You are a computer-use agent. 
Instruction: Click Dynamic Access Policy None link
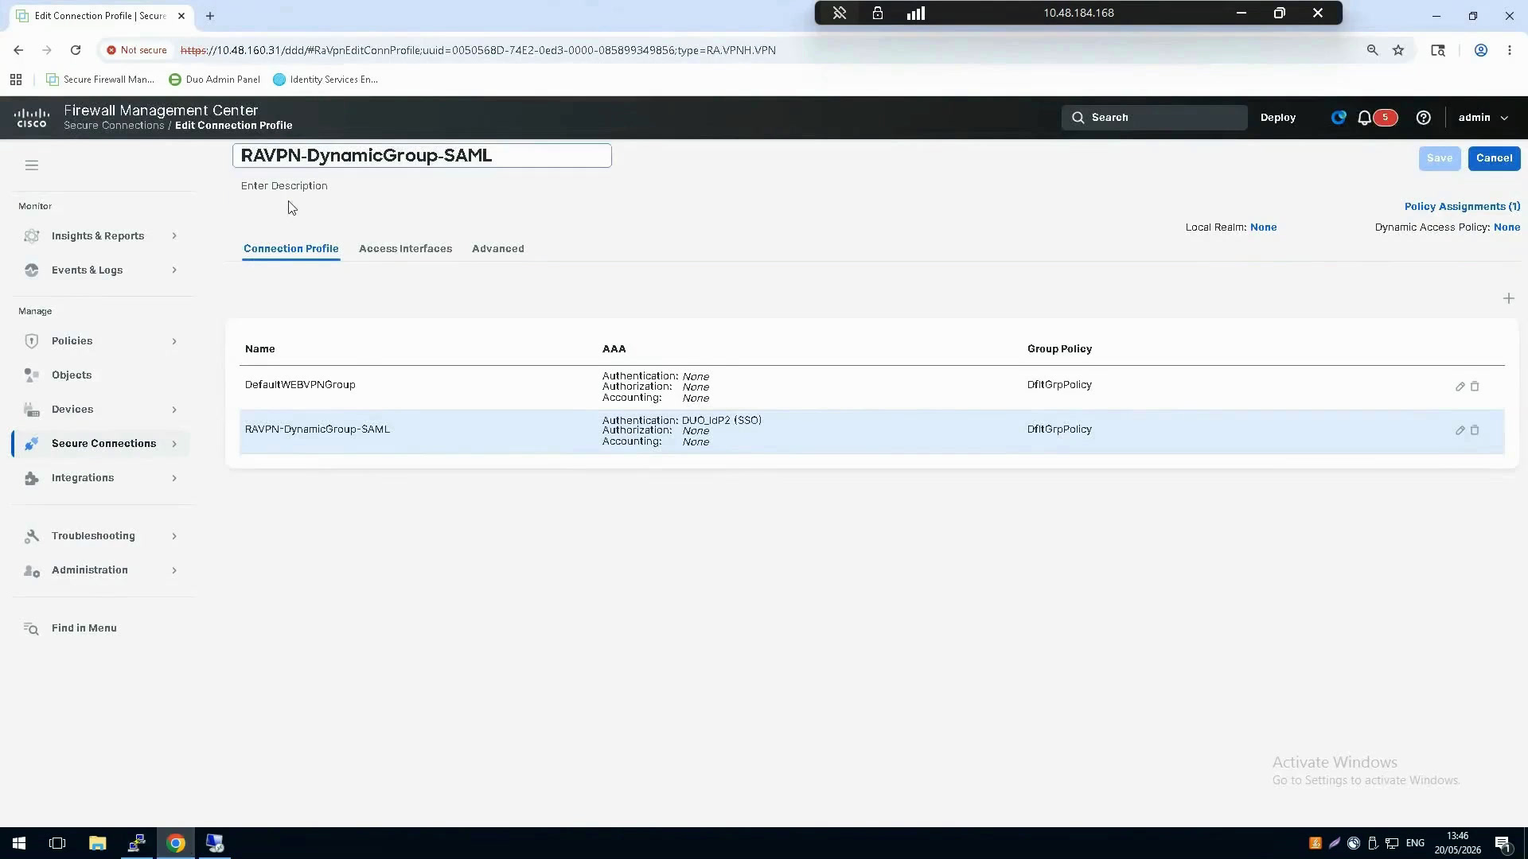[1507, 227]
